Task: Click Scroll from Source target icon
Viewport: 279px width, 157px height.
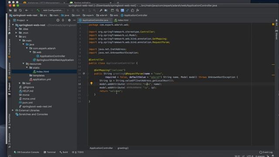Action: pyautogui.click(x=58, y=20)
